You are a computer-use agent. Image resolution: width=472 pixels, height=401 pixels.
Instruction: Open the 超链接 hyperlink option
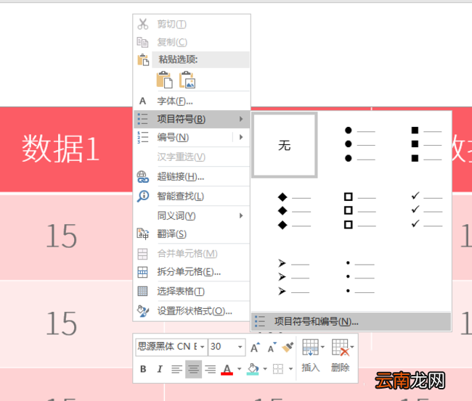[192, 177]
